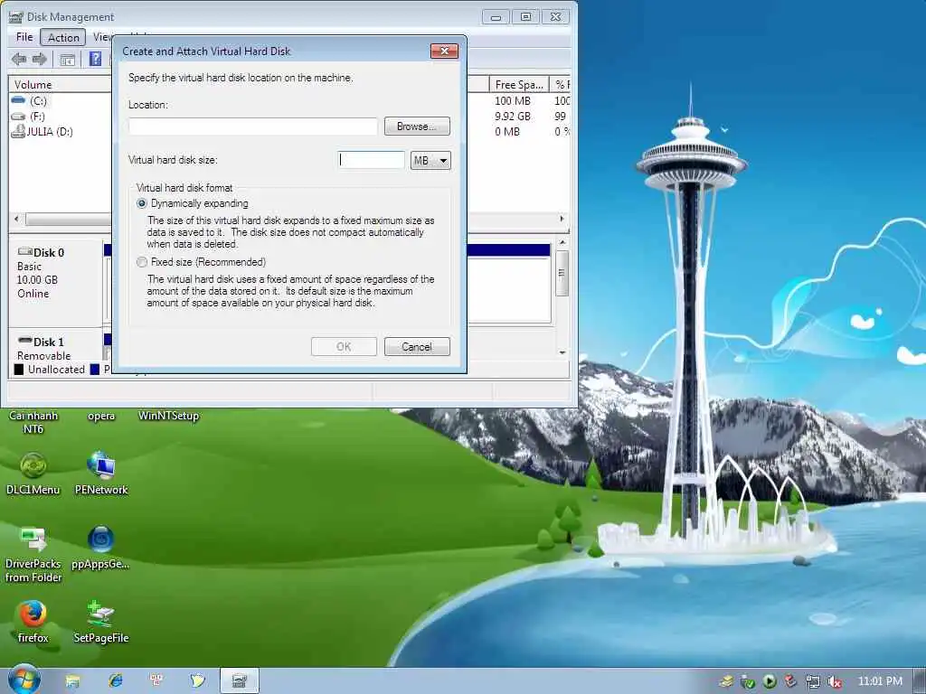Open the Internet Explorer taskbar icon
The width and height of the screenshot is (926, 694).
115,681
